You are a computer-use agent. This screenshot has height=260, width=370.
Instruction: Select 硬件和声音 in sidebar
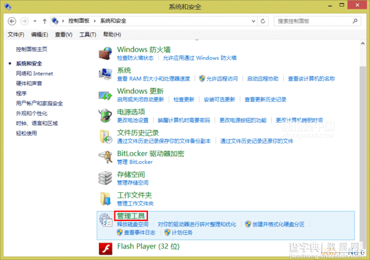(x=29, y=84)
